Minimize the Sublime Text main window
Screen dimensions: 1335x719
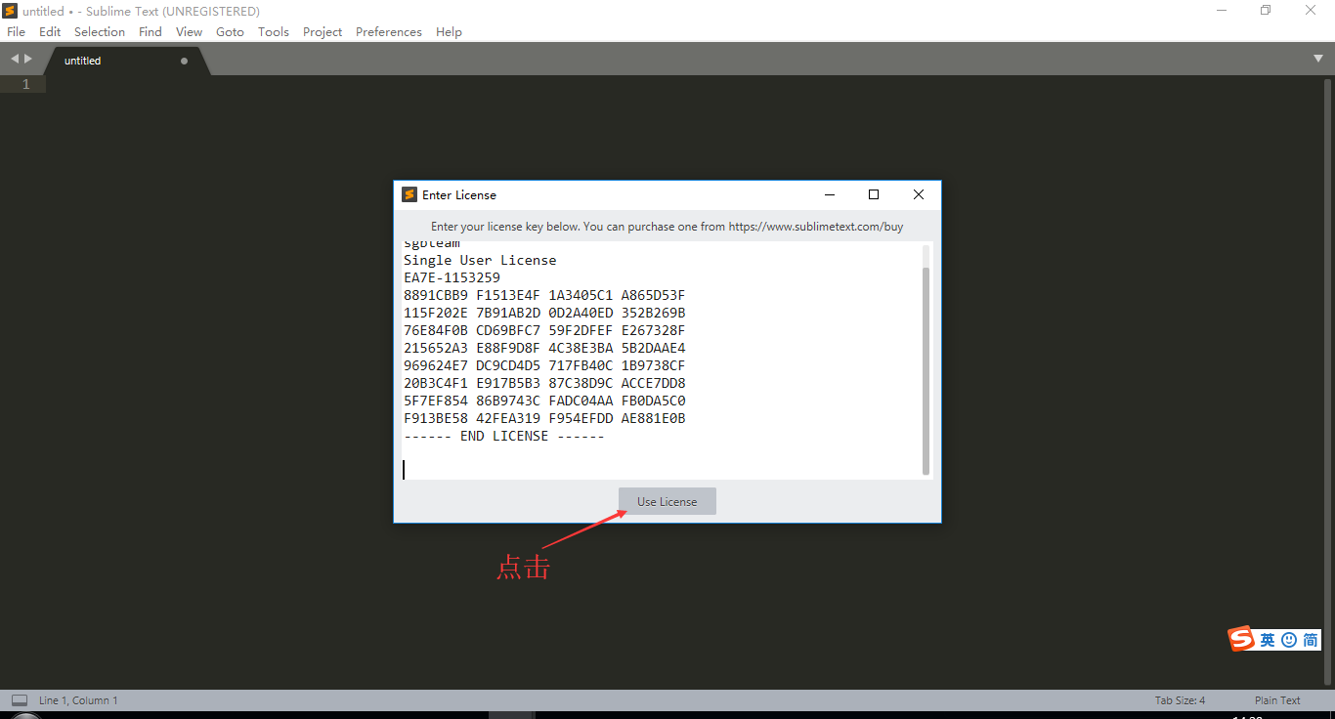(x=1222, y=11)
